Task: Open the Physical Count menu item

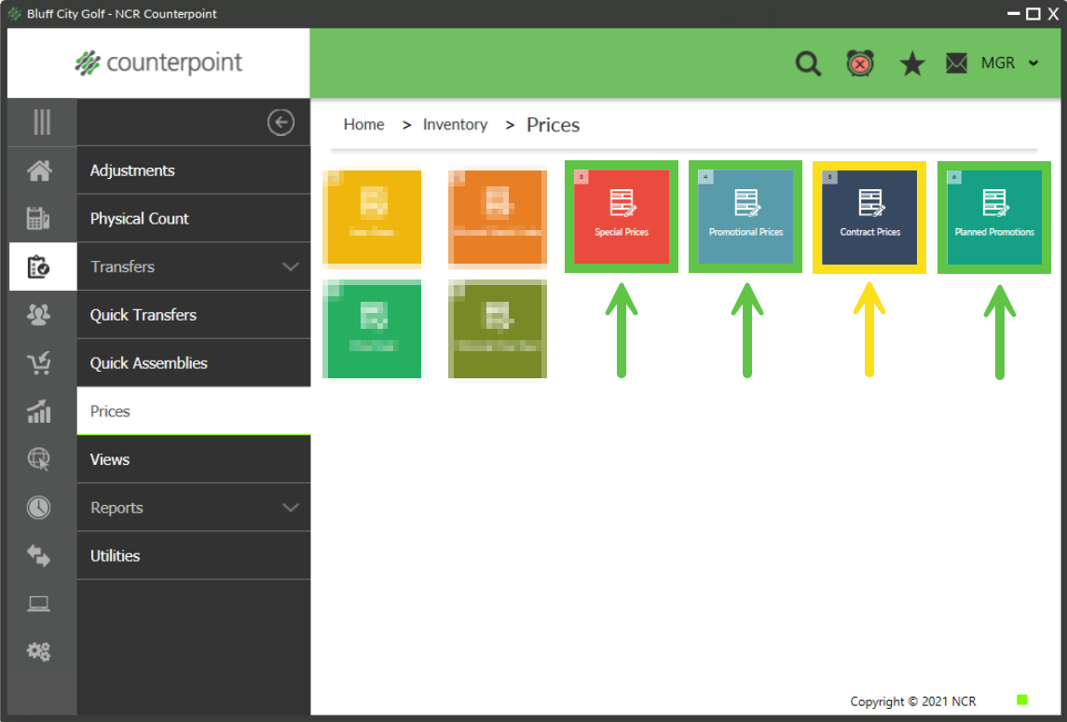Action: (x=194, y=218)
